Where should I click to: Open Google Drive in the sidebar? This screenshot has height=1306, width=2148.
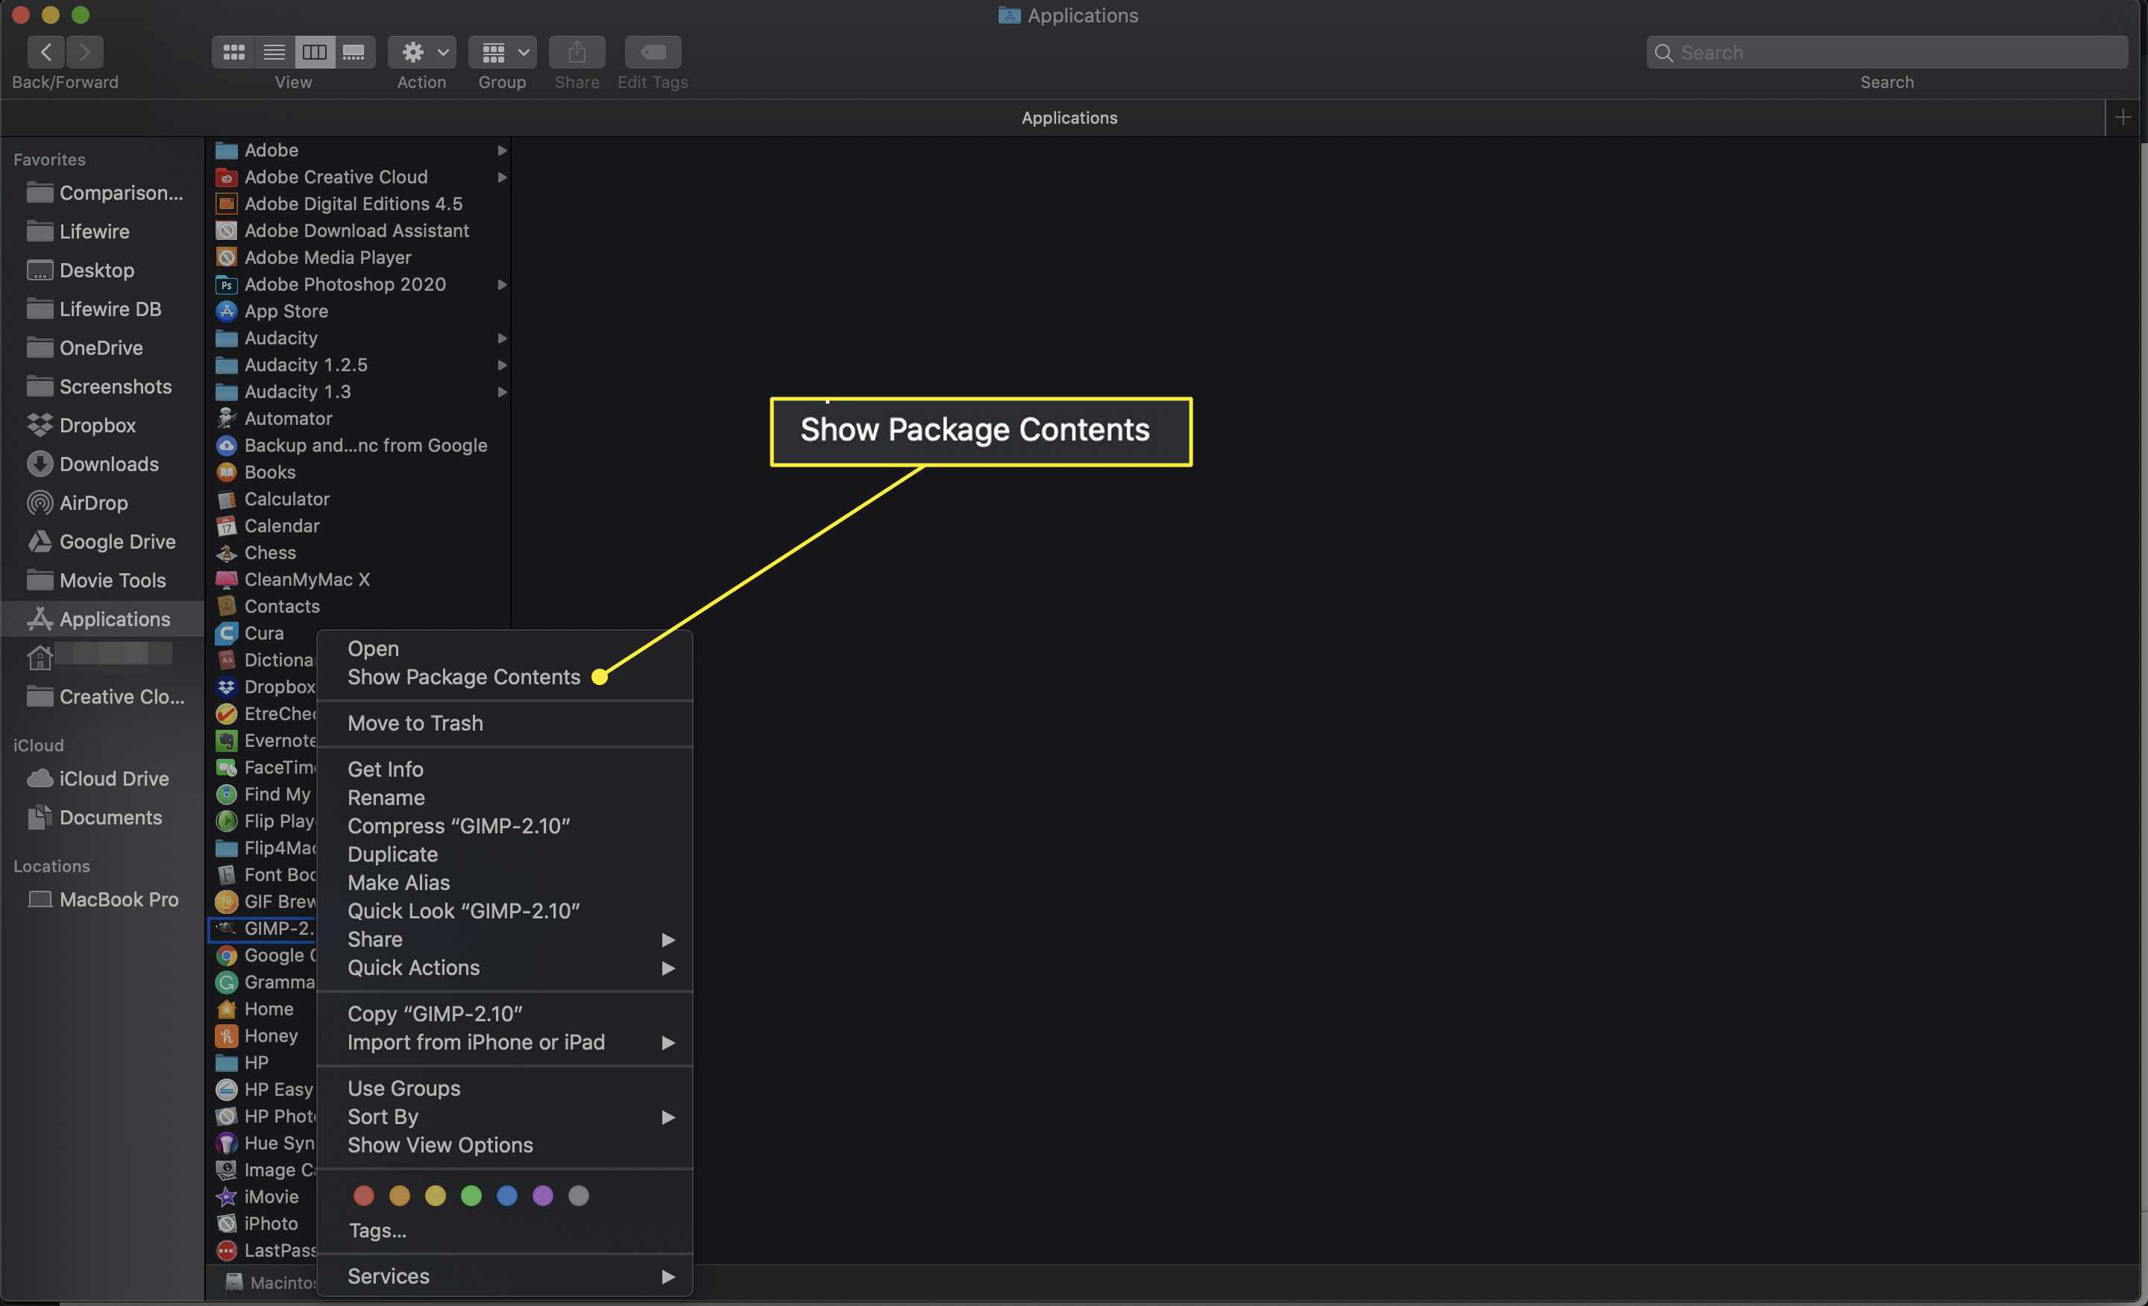pyautogui.click(x=117, y=541)
